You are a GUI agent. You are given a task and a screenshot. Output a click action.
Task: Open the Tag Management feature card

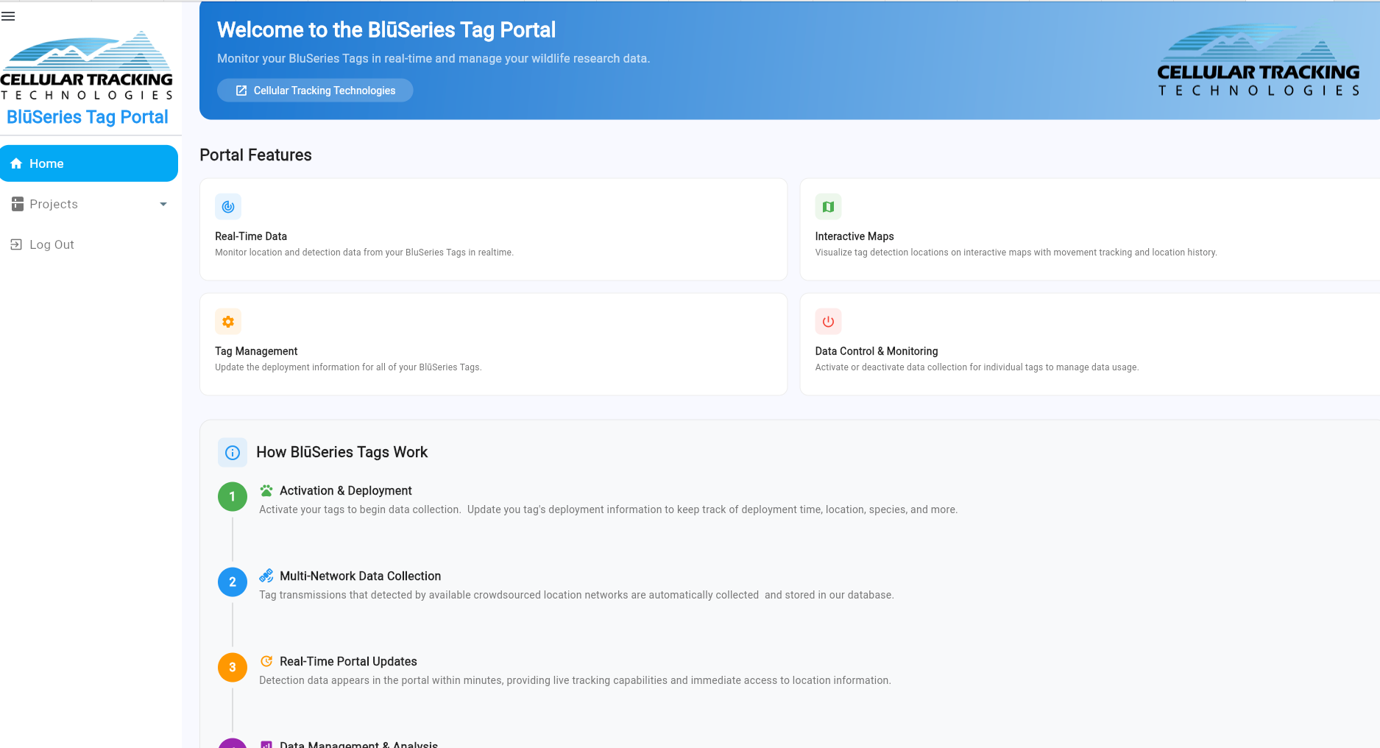pyautogui.click(x=493, y=345)
